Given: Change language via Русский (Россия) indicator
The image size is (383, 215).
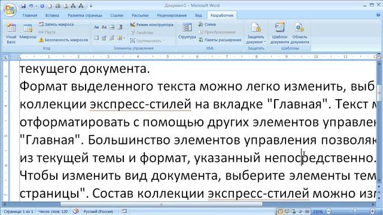Looking at the screenshot, I should (x=98, y=211).
